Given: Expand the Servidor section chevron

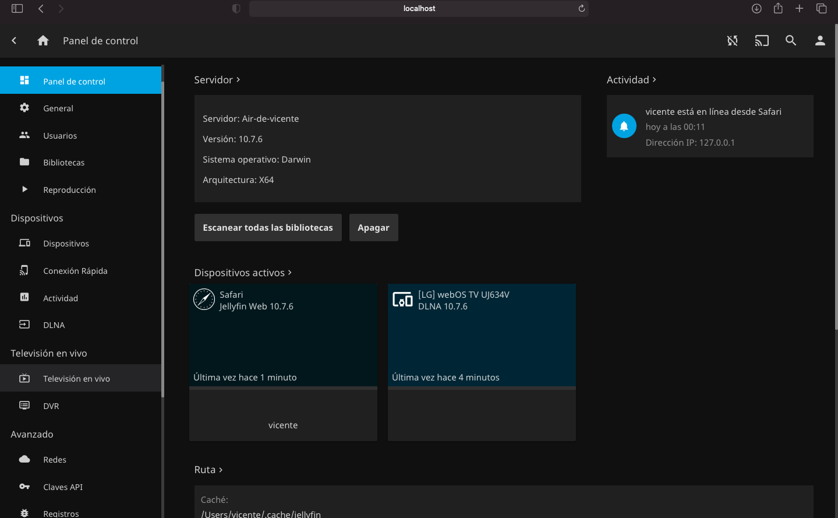Looking at the screenshot, I should pos(238,80).
